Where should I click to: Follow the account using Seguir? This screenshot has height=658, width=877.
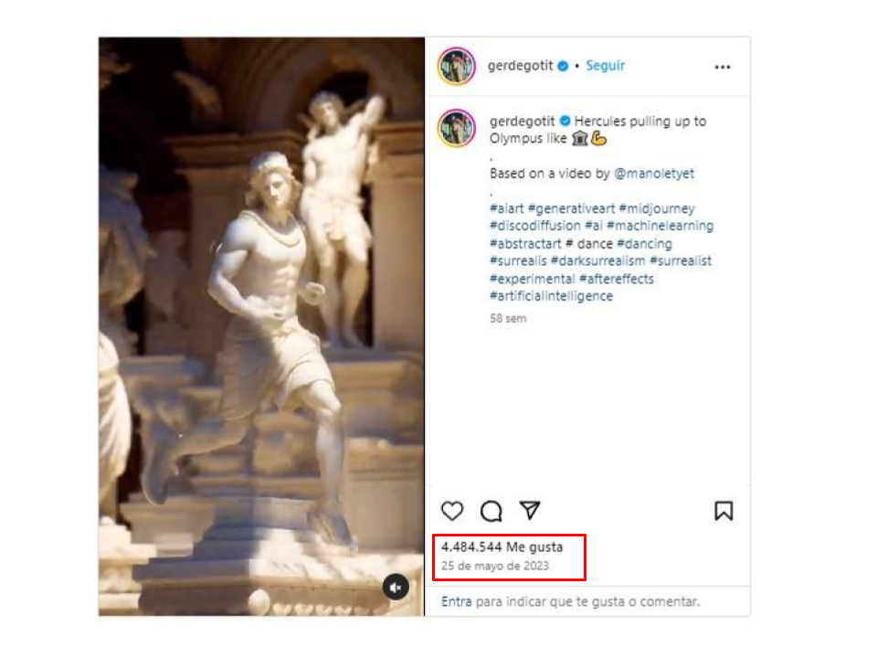pos(605,66)
